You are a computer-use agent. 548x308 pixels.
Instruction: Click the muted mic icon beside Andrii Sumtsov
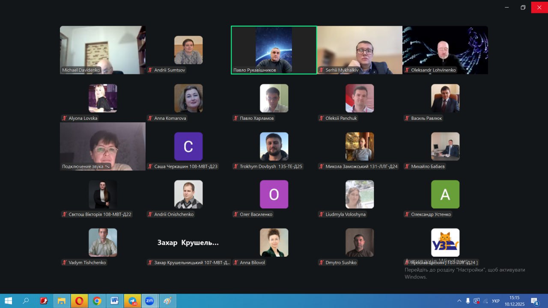click(150, 70)
